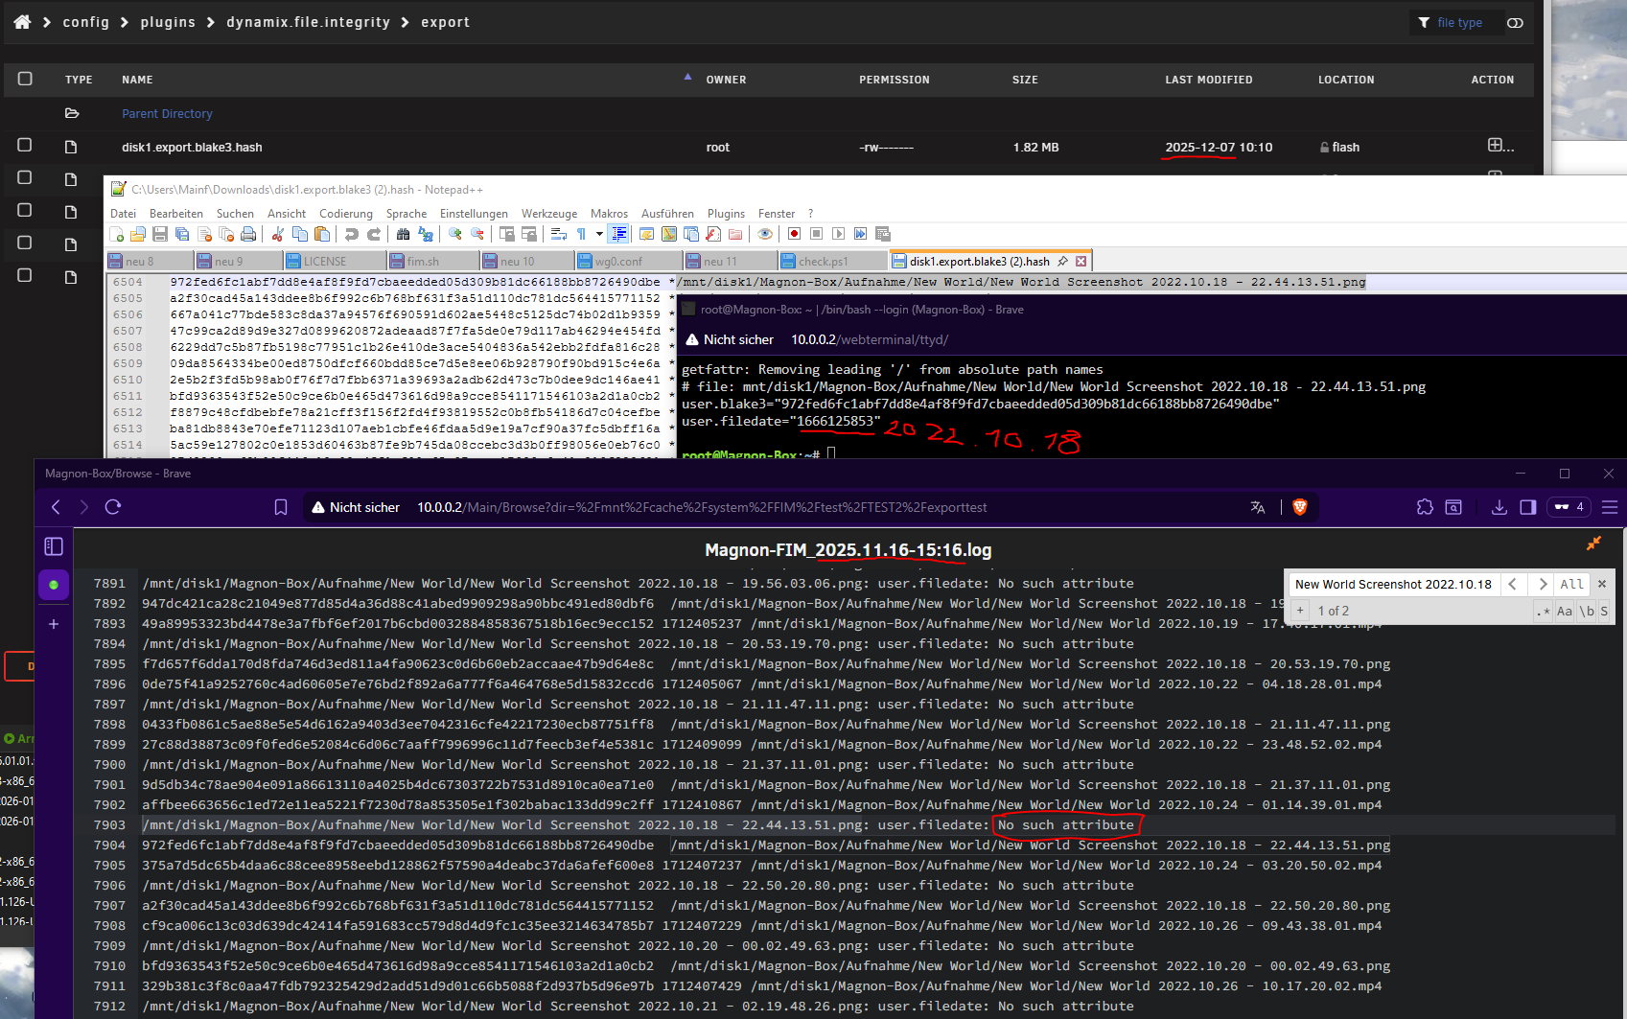Image resolution: width=1627 pixels, height=1019 pixels.
Task: Click the address bar URL in Brave
Action: [x=702, y=507]
